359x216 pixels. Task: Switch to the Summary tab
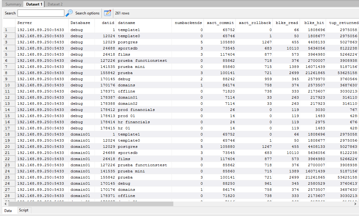[13, 4]
